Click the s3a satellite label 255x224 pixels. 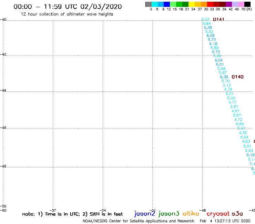pos(237,214)
